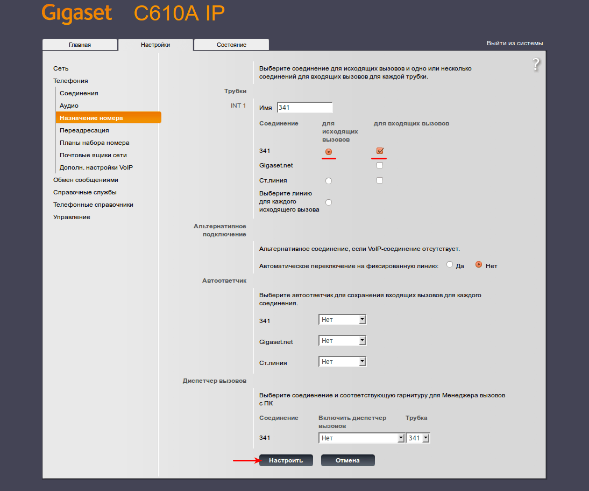Open Дополн. настройки VoIP submenu item
The image size is (589, 491).
(x=96, y=167)
